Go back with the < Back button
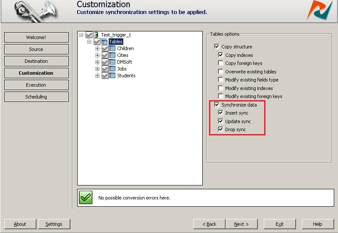338x233 pixels. click(x=210, y=224)
